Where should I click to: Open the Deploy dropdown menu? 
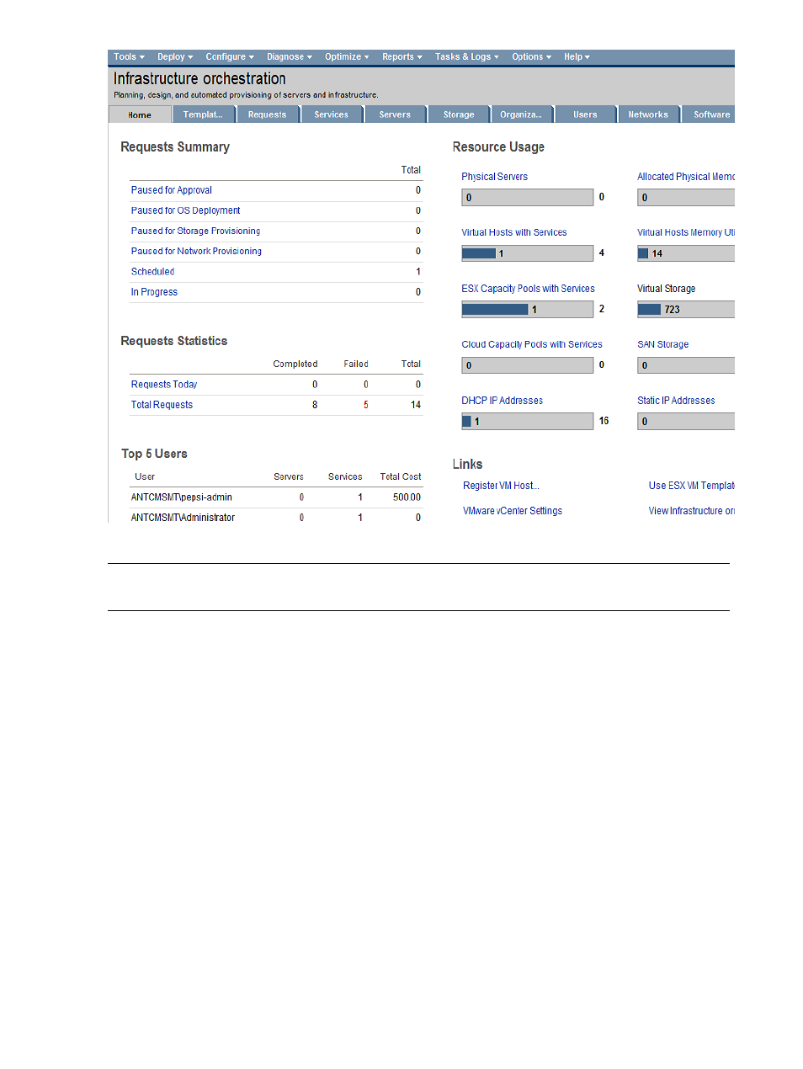click(x=175, y=57)
